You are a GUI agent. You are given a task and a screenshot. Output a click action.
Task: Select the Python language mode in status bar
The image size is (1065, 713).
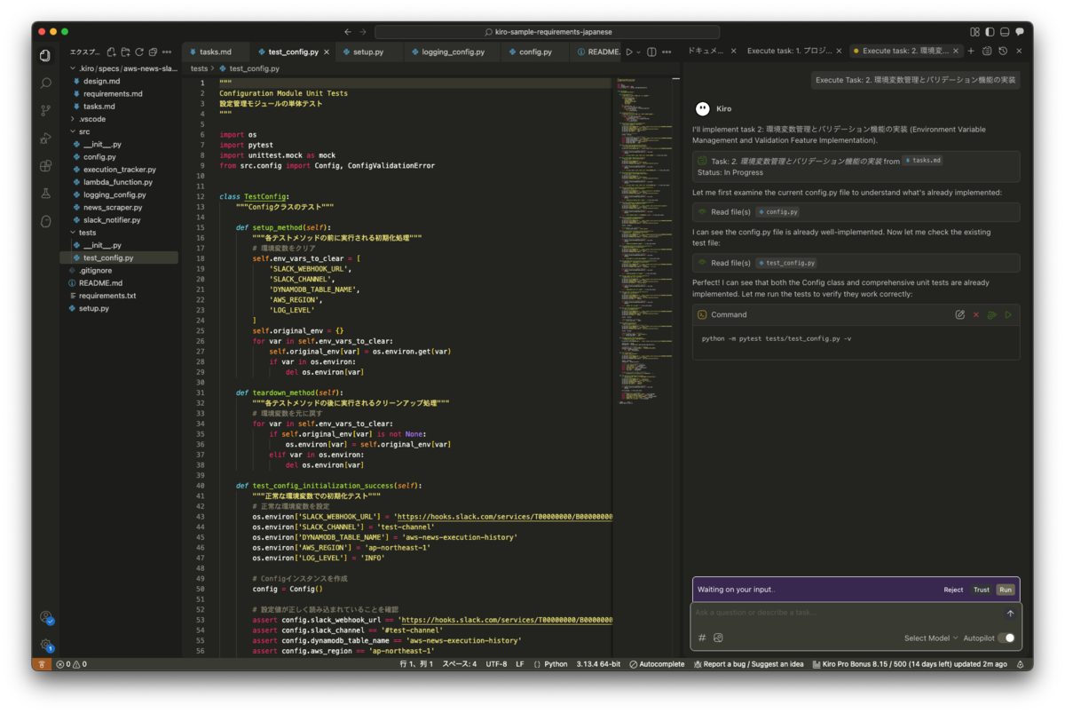point(556,664)
